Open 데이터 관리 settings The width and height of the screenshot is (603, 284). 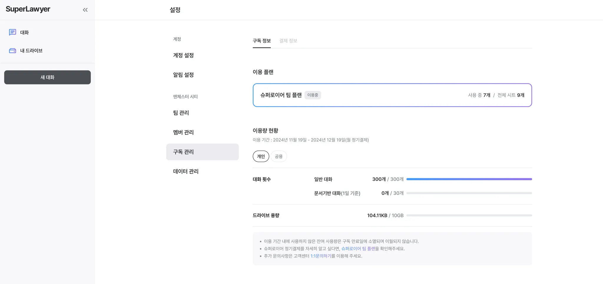click(185, 171)
